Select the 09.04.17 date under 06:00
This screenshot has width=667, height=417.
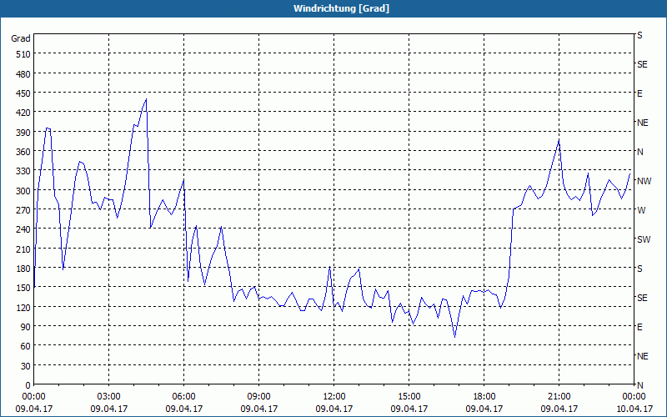click(x=183, y=409)
